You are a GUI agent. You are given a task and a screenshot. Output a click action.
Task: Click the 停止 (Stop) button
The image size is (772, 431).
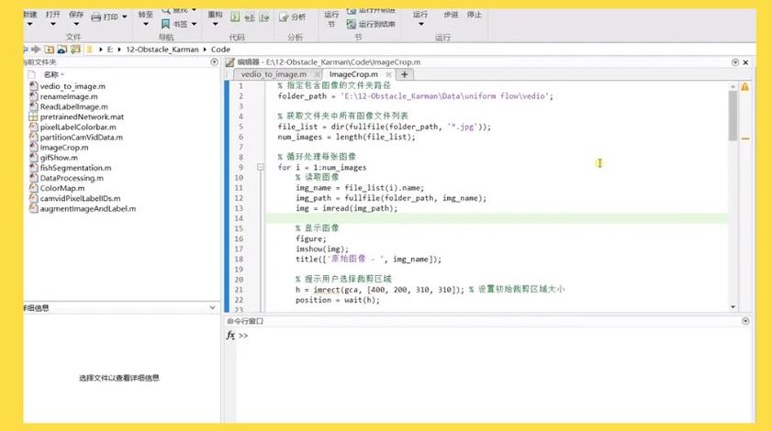(x=474, y=15)
